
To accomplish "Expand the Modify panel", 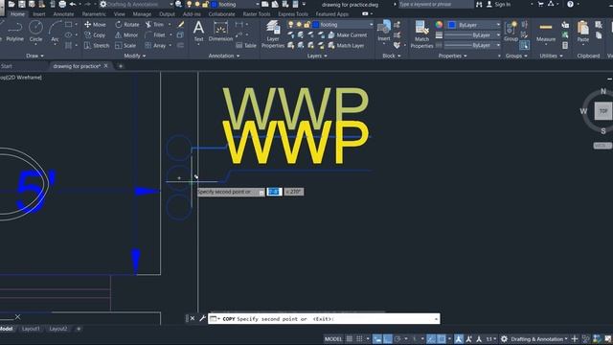I will point(135,56).
